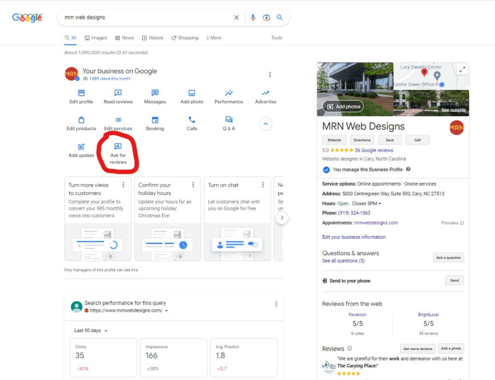This screenshot has width=495, height=380.
Task: Open Google Lens camera icon
Action: [x=266, y=17]
